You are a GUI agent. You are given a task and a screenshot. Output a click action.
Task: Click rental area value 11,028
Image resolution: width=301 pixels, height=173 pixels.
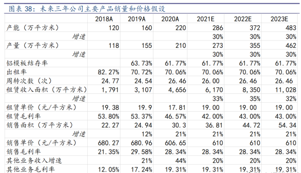286,89
